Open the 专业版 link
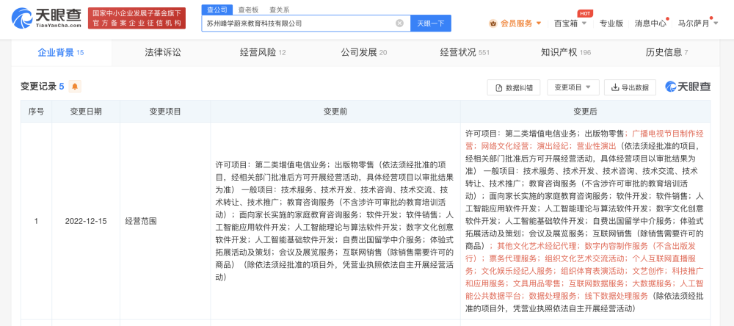 point(611,23)
